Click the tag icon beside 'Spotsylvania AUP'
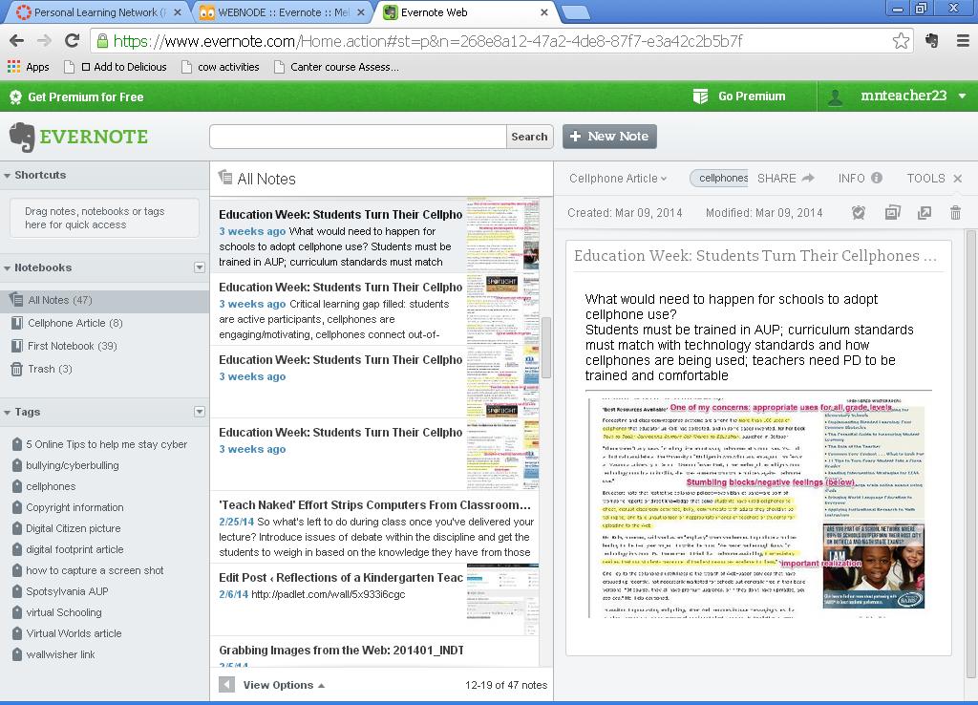The image size is (978, 705). point(17,591)
